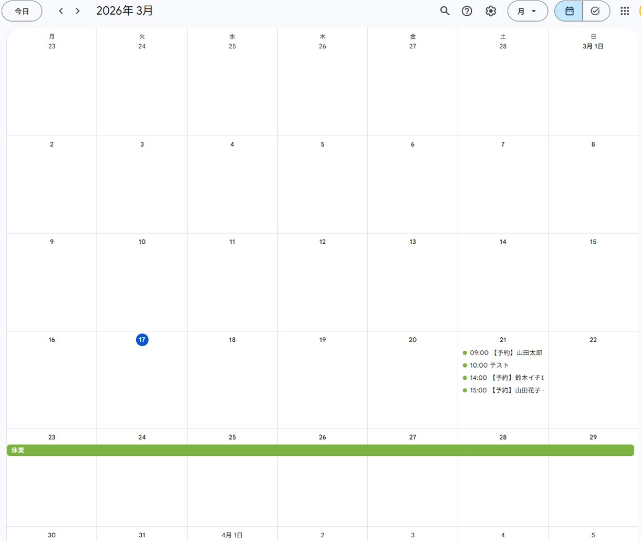Open the Google apps grid

tap(625, 11)
